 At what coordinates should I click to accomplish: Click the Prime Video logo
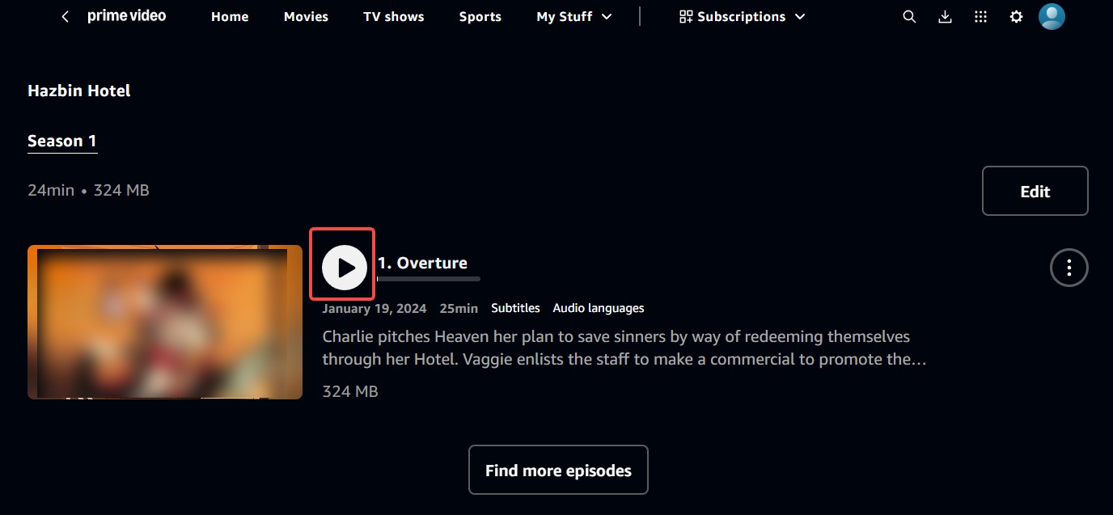point(127,16)
